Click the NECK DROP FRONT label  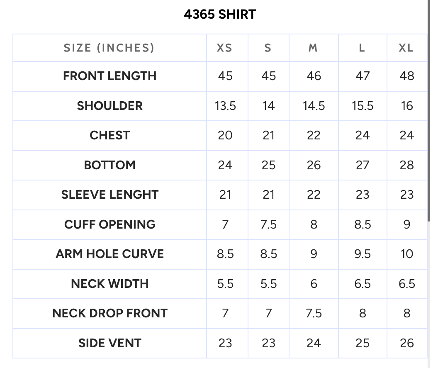pos(110,314)
